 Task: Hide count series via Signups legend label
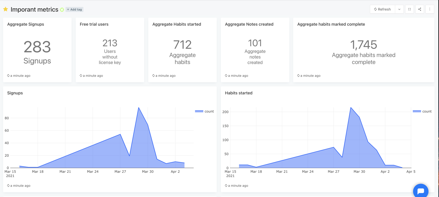[x=209, y=111]
